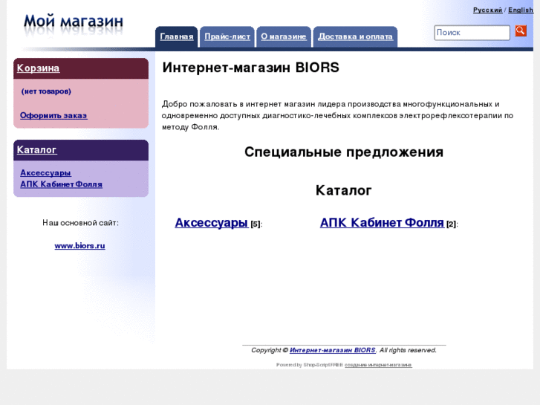The height and width of the screenshot is (405, 540).
Task: Click footer Интернет-магазин BIORS link
Action: point(332,350)
